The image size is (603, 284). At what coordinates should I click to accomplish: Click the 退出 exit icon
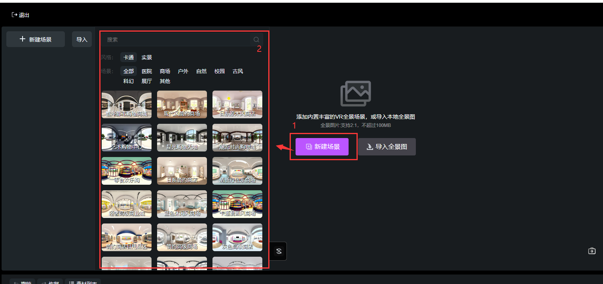point(15,15)
